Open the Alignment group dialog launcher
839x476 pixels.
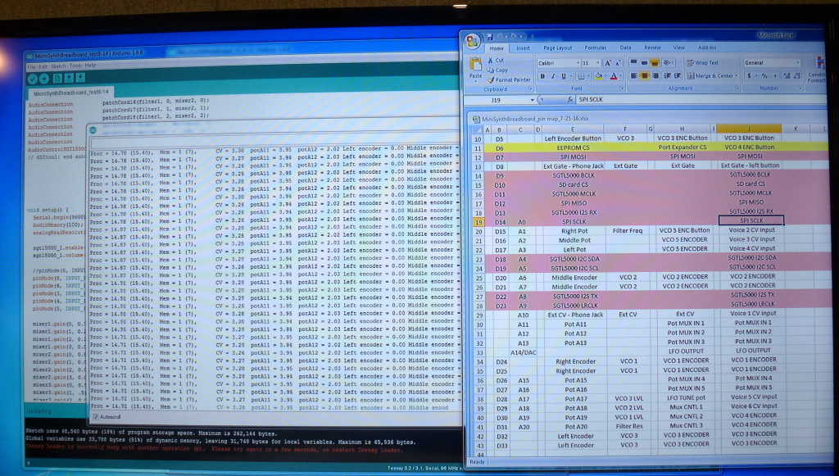(737, 88)
